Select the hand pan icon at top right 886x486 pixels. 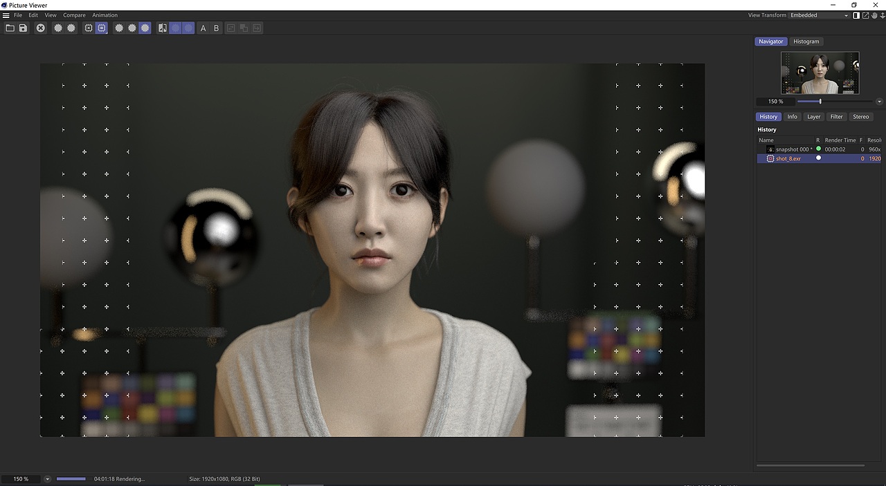(874, 15)
